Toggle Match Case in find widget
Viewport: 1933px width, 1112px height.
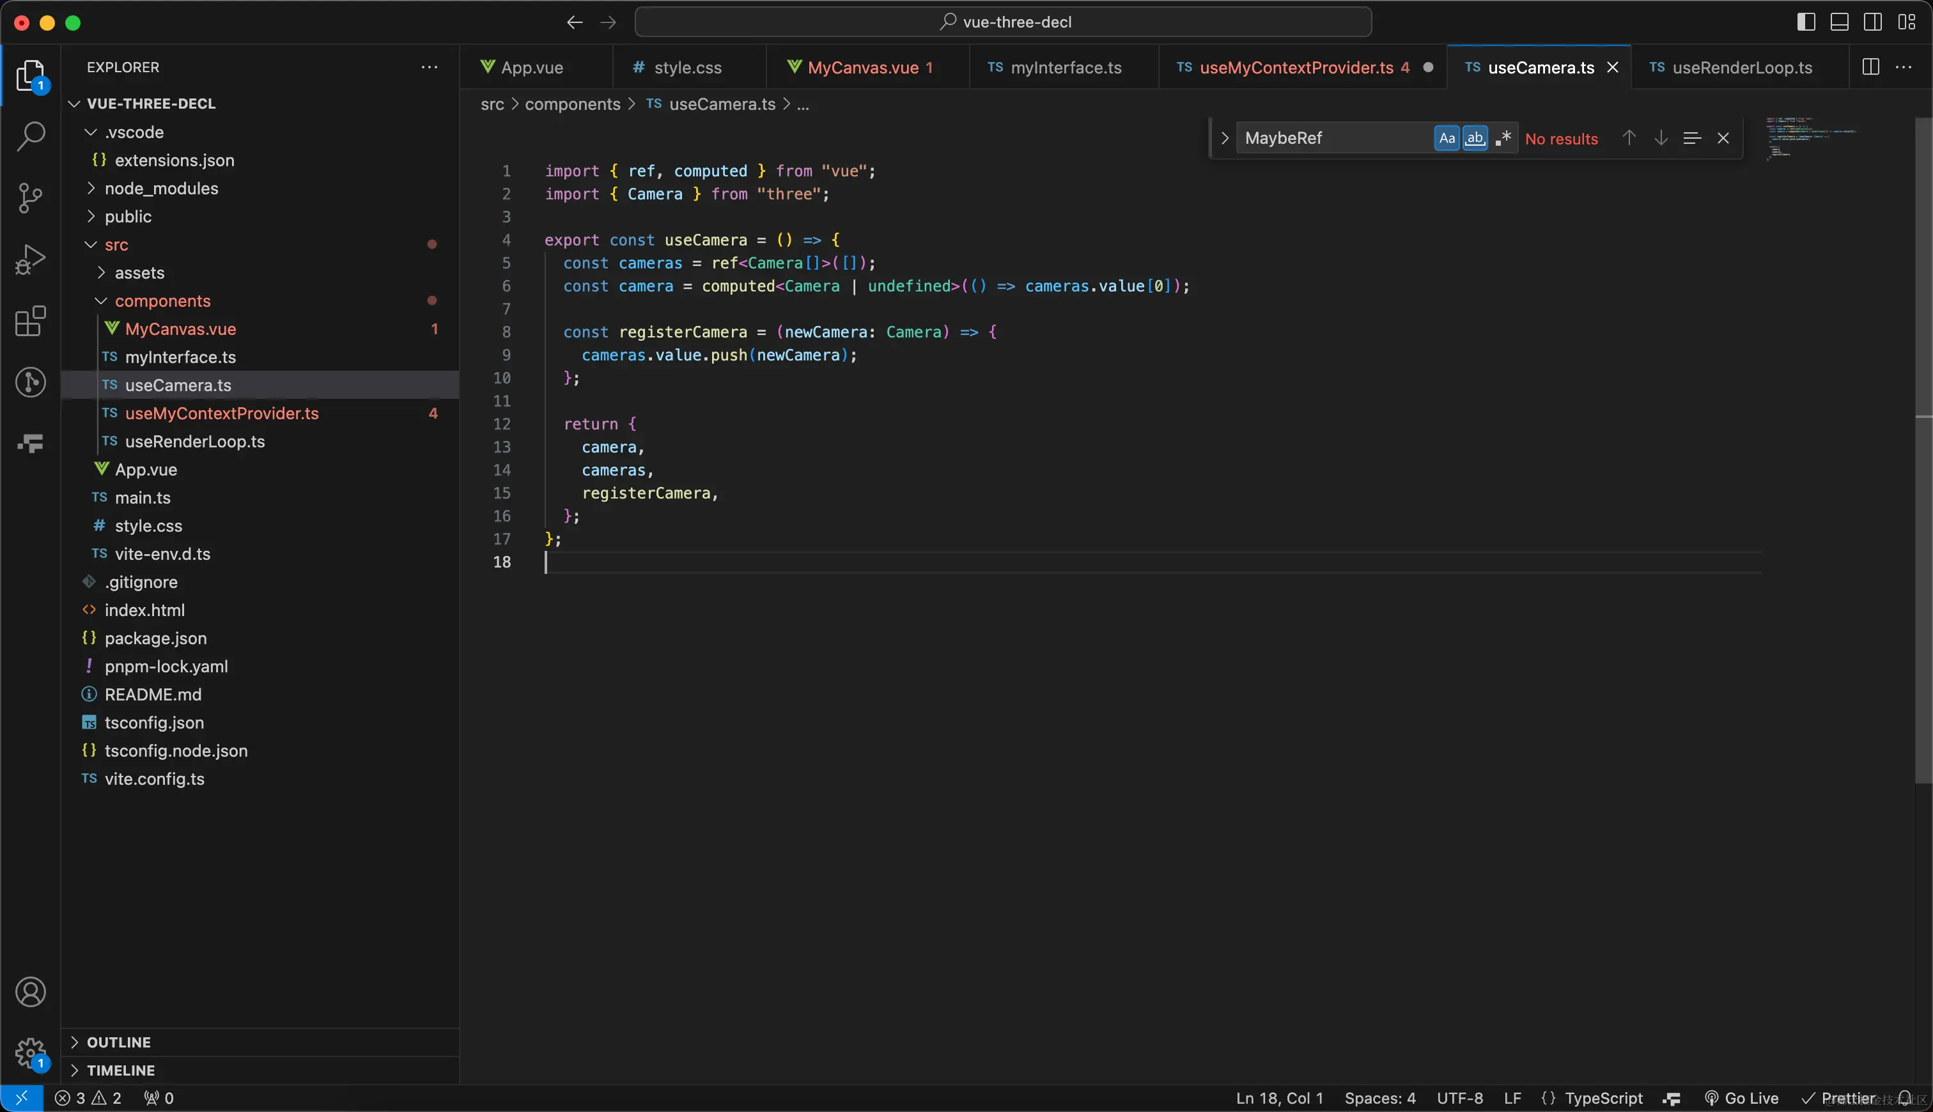coord(1447,138)
